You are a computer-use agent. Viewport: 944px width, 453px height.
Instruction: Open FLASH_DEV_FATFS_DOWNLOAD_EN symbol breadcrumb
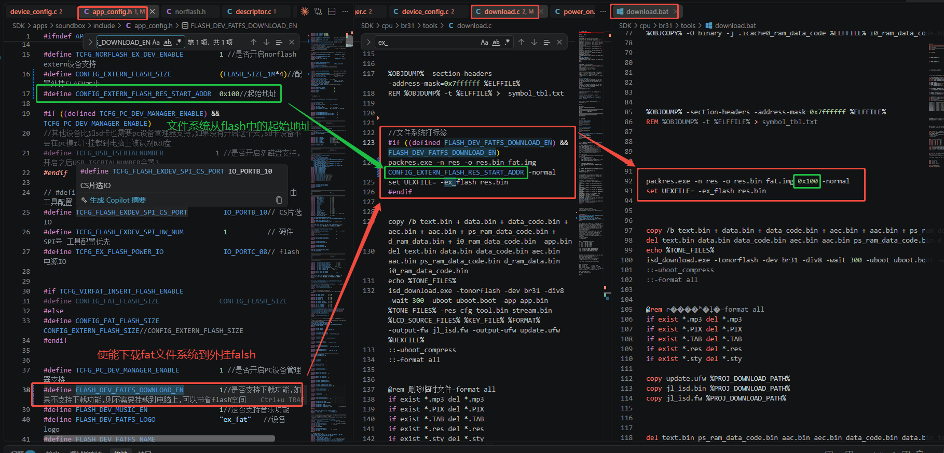click(x=239, y=25)
